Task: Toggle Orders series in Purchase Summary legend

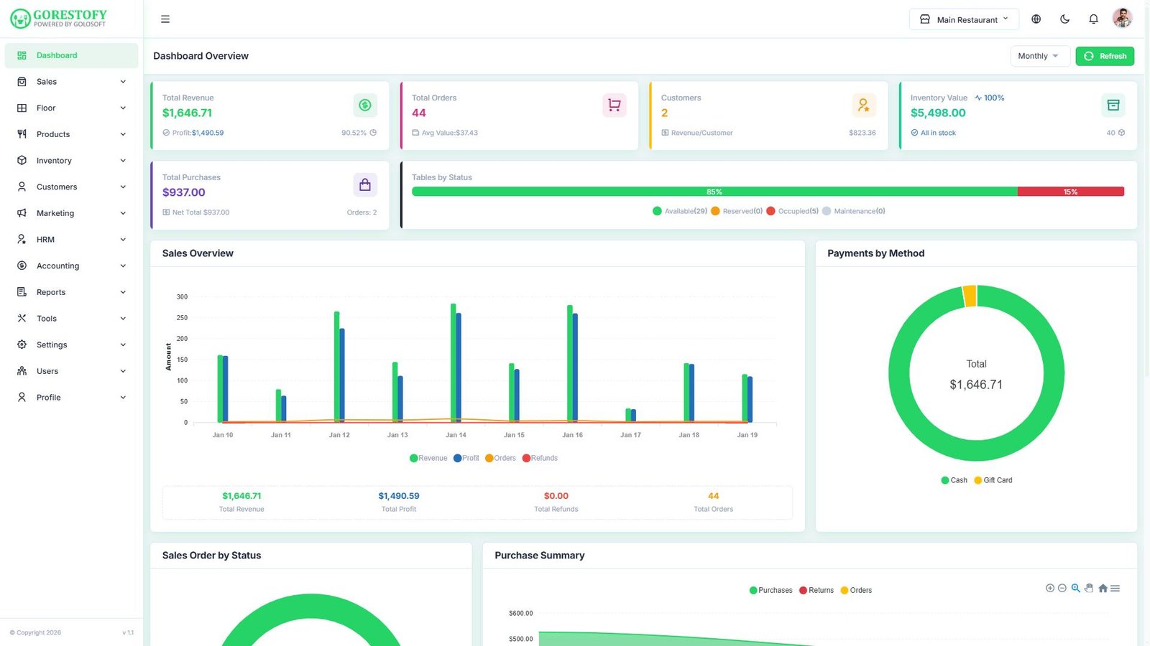Action: pos(856,590)
